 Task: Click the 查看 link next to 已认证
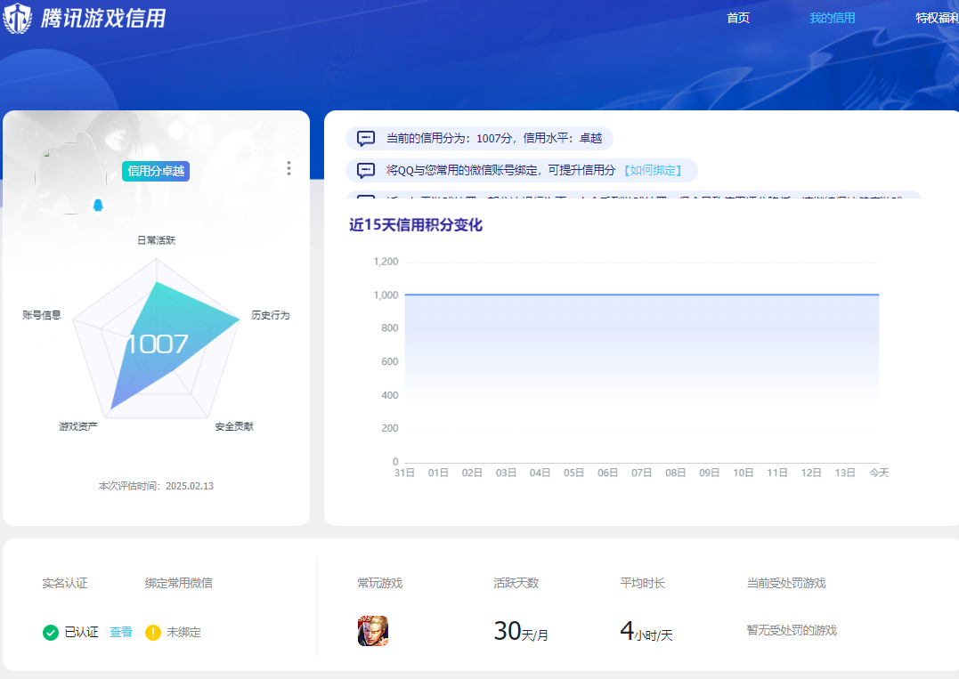120,633
